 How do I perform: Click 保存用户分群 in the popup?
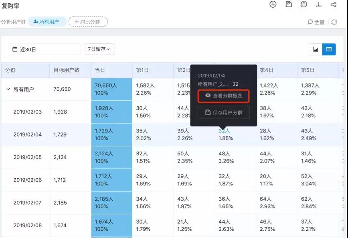click(x=223, y=112)
